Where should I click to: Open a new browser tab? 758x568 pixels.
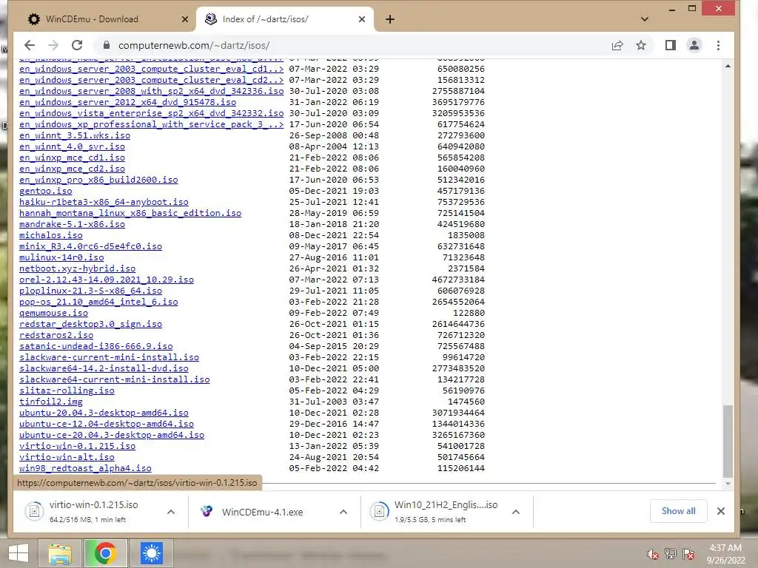[390, 19]
